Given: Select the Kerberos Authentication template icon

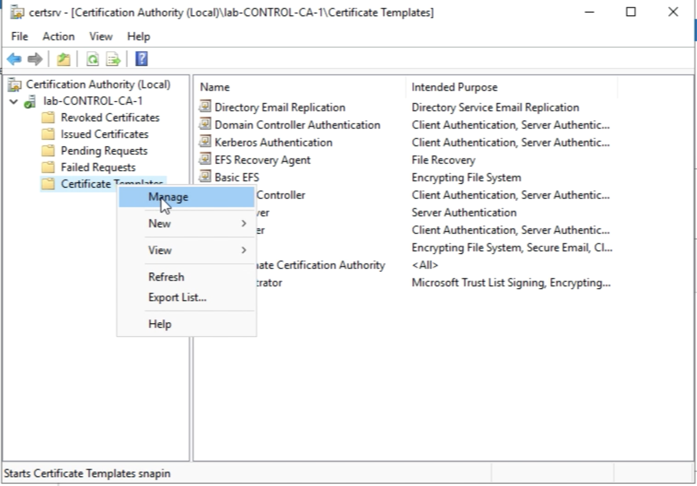Looking at the screenshot, I should [205, 142].
